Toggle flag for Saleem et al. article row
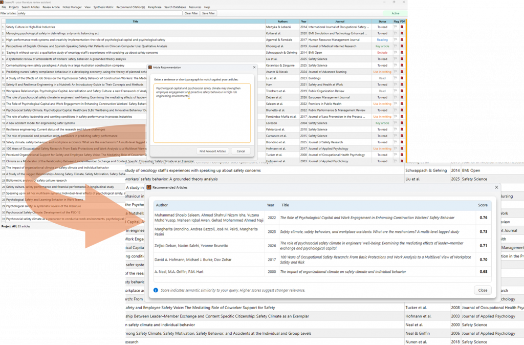The height and width of the screenshot is (345, 524). click(396, 104)
